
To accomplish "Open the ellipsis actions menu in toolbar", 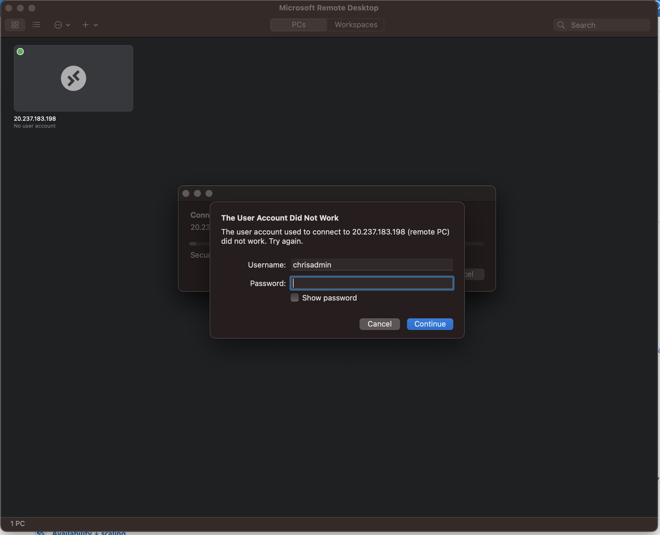I will pos(62,25).
